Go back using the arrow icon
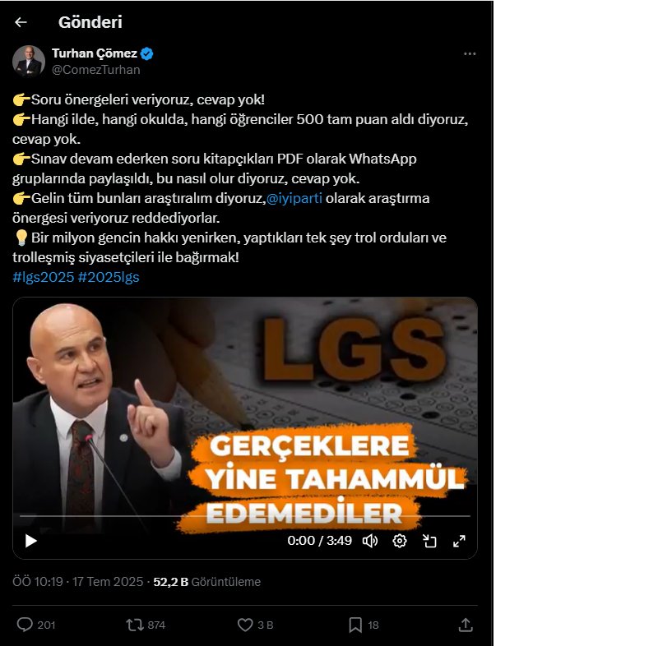The image size is (658, 646). pyautogui.click(x=21, y=22)
